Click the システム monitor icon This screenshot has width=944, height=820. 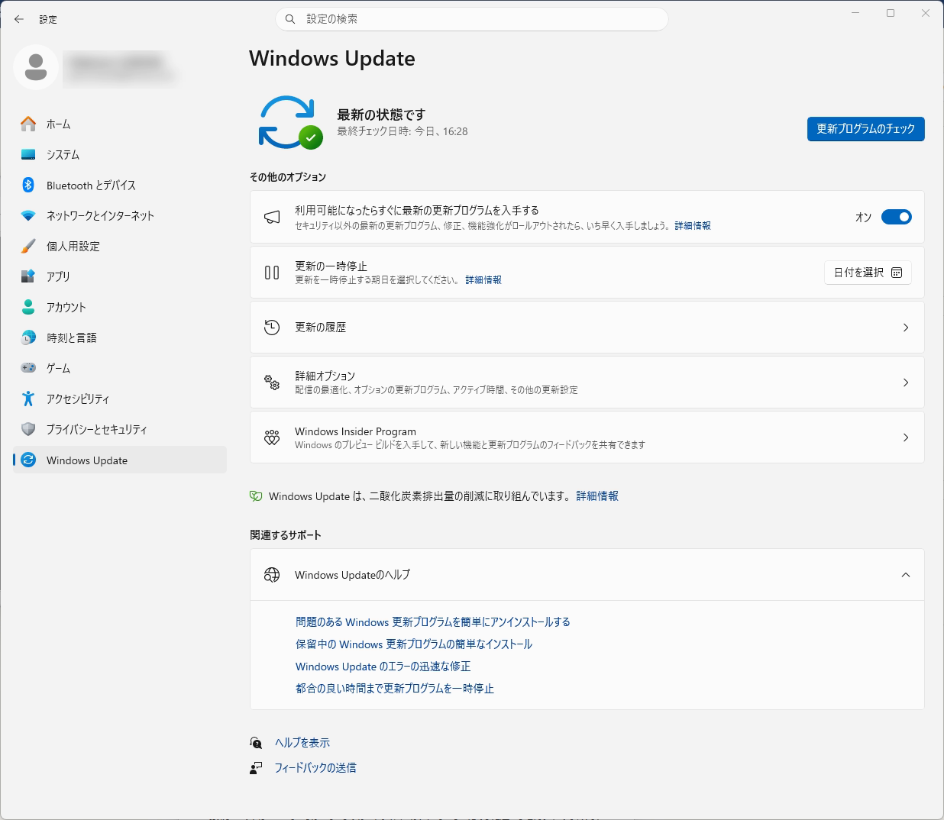(x=28, y=154)
